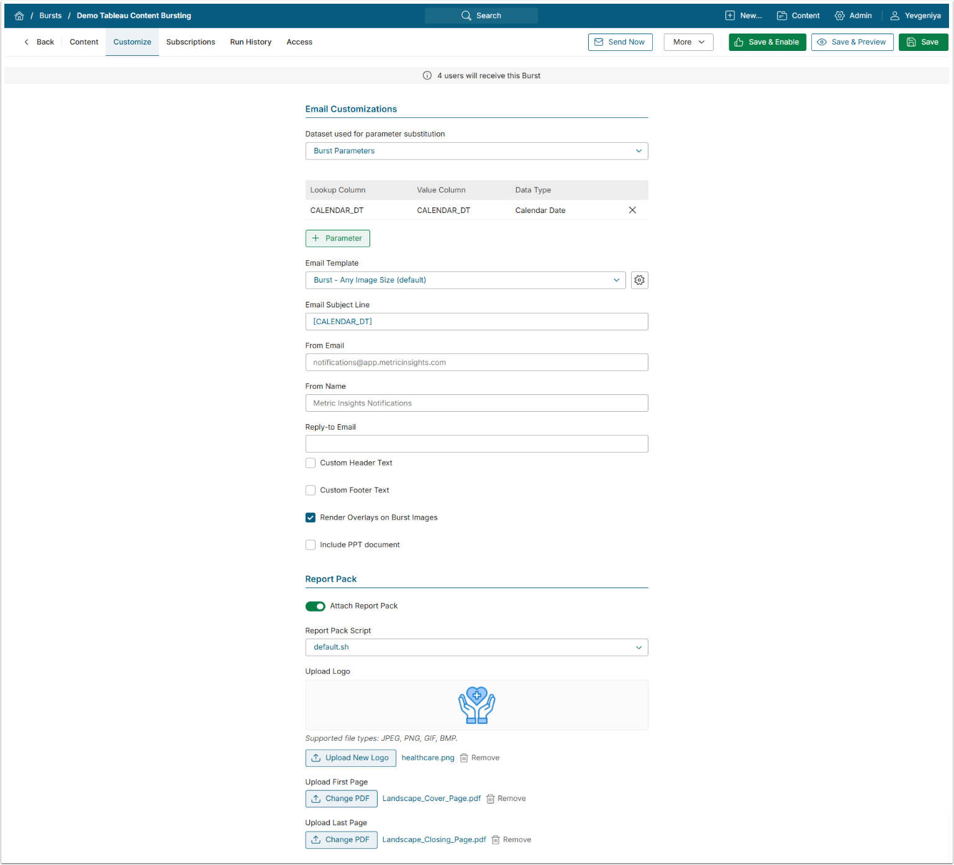
Task: Open email template settings gear icon
Action: [x=639, y=280]
